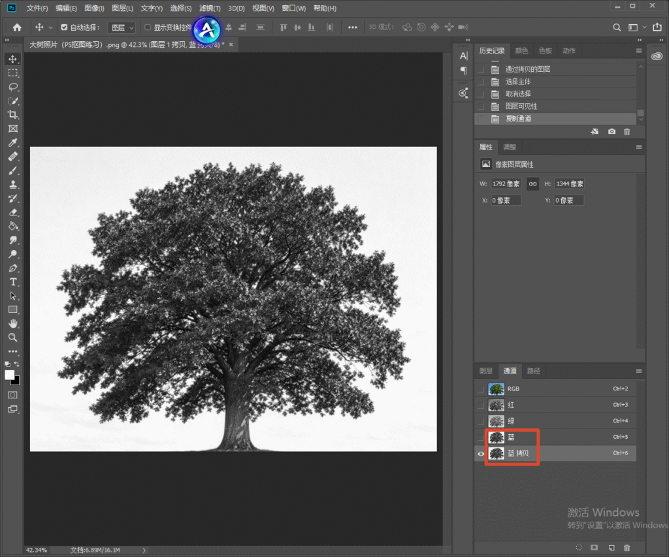Select the Lasso tool
The height and width of the screenshot is (557, 669).
coord(13,87)
